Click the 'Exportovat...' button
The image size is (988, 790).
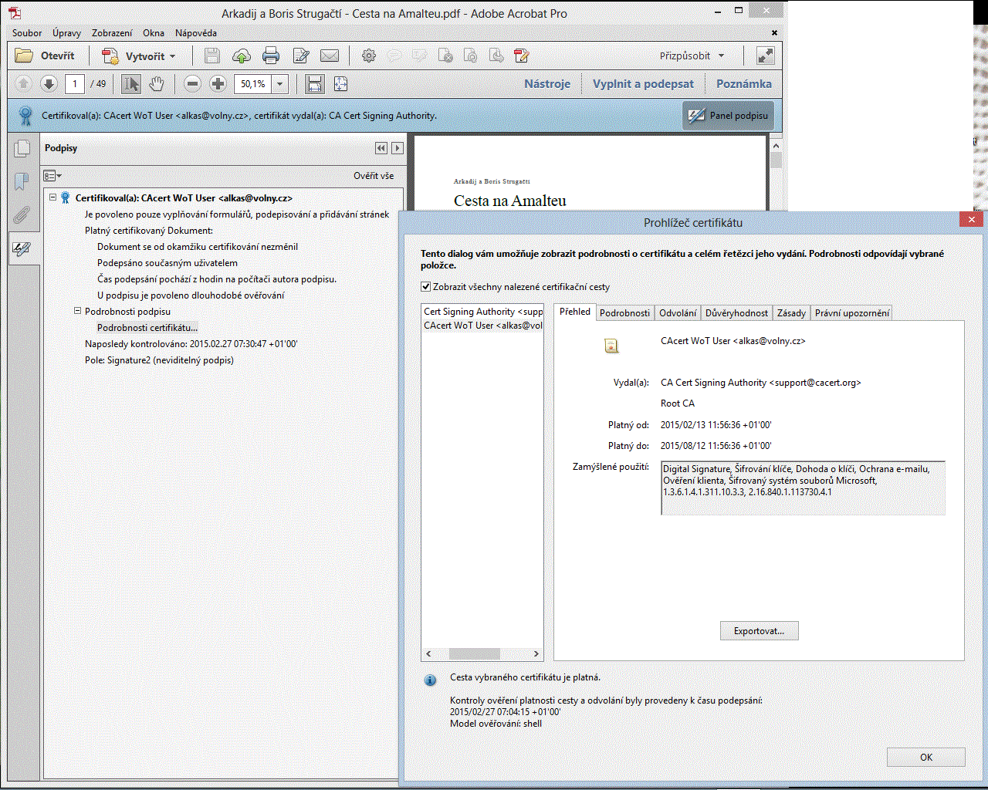759,631
